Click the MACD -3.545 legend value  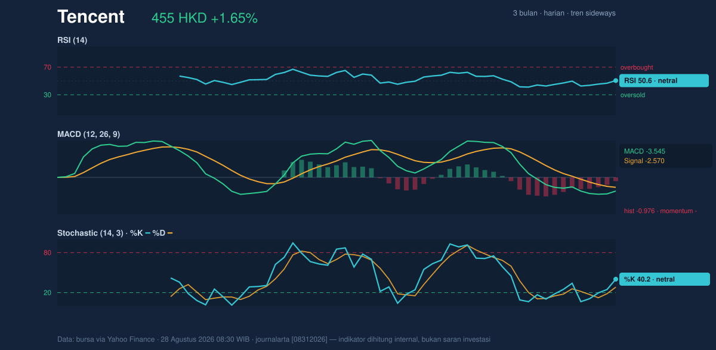click(x=644, y=151)
